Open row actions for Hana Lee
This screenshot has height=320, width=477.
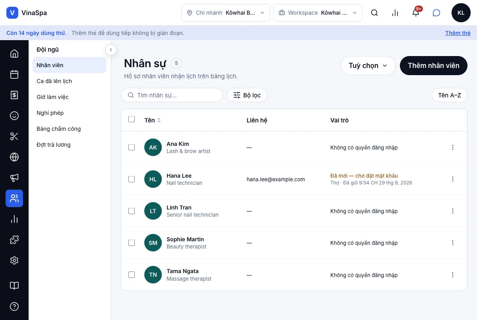(x=453, y=179)
